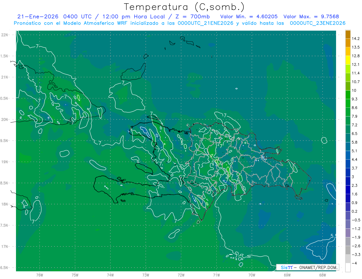Select the white swatch at color scale bottom
The image size is (362, 279).
[x=348, y=267]
